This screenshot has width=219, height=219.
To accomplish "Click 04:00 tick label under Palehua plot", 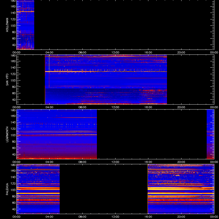I will 50,217.
